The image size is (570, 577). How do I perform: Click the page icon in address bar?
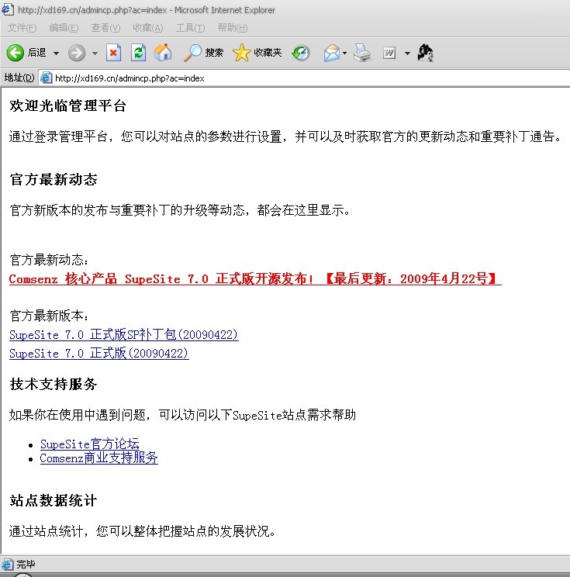pos(46,78)
